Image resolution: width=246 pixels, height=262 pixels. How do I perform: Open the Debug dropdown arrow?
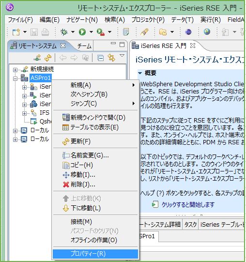(x=73, y=32)
